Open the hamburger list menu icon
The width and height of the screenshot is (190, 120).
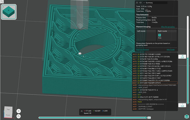pyautogui.click(x=18, y=111)
